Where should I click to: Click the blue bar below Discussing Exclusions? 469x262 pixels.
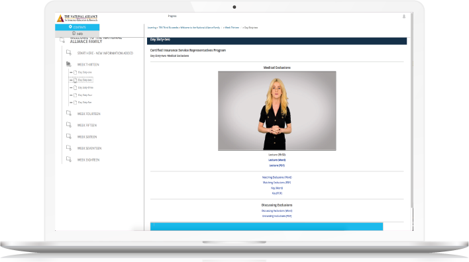(x=266, y=226)
